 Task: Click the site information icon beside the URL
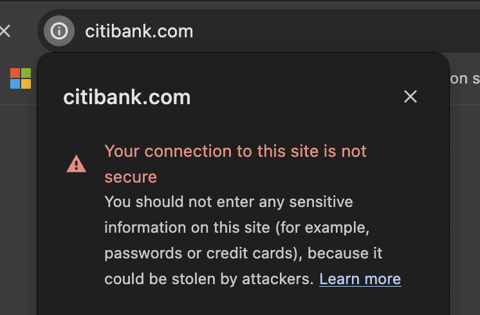click(x=59, y=31)
